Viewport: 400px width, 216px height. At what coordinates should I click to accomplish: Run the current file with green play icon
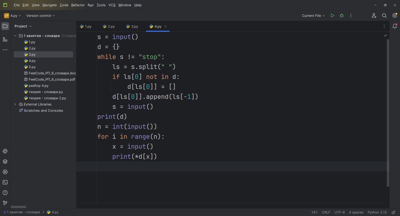click(332, 15)
